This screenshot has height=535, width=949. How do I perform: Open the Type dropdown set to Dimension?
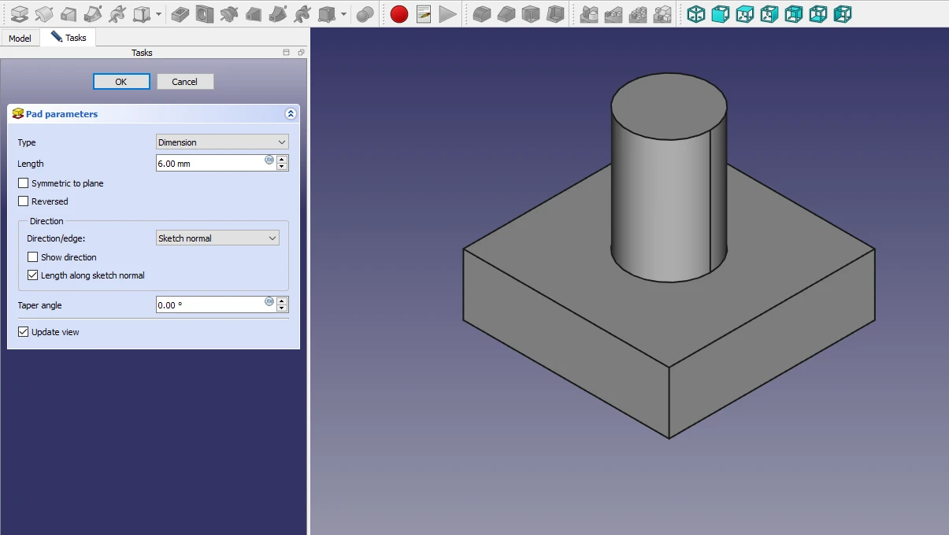[x=222, y=142]
